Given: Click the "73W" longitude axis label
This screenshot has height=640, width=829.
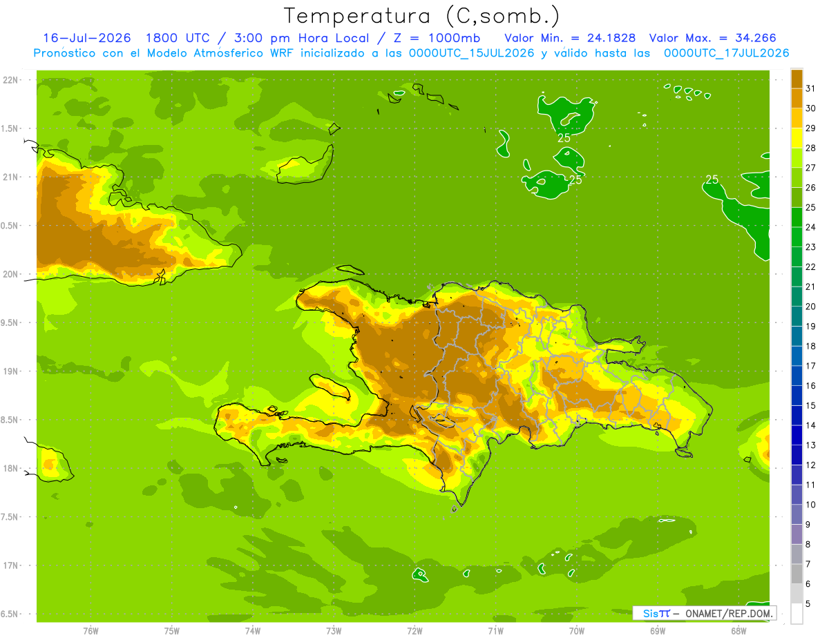Looking at the screenshot, I should [x=334, y=631].
